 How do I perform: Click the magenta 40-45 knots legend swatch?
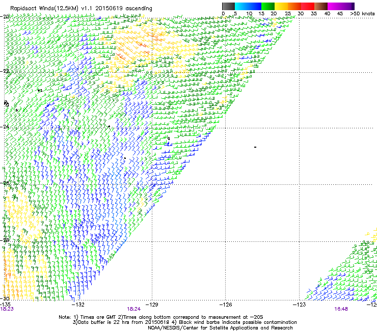[334, 6]
